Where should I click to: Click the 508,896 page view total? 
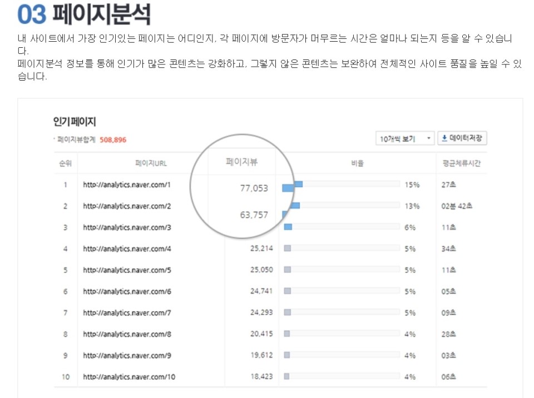(113, 140)
